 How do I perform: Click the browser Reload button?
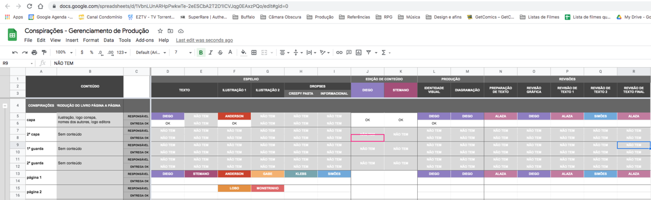[29, 6]
